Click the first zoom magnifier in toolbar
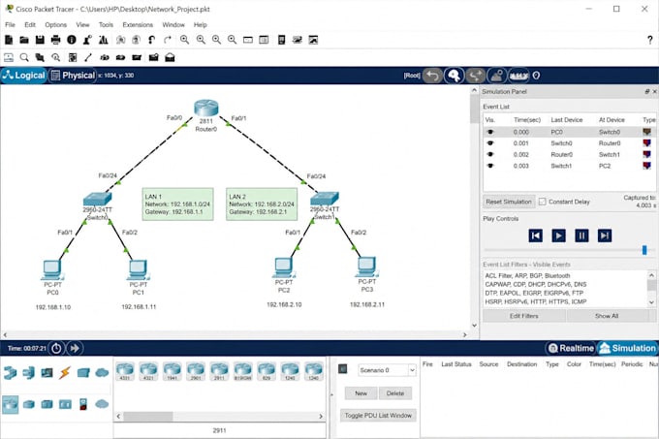 (184, 40)
